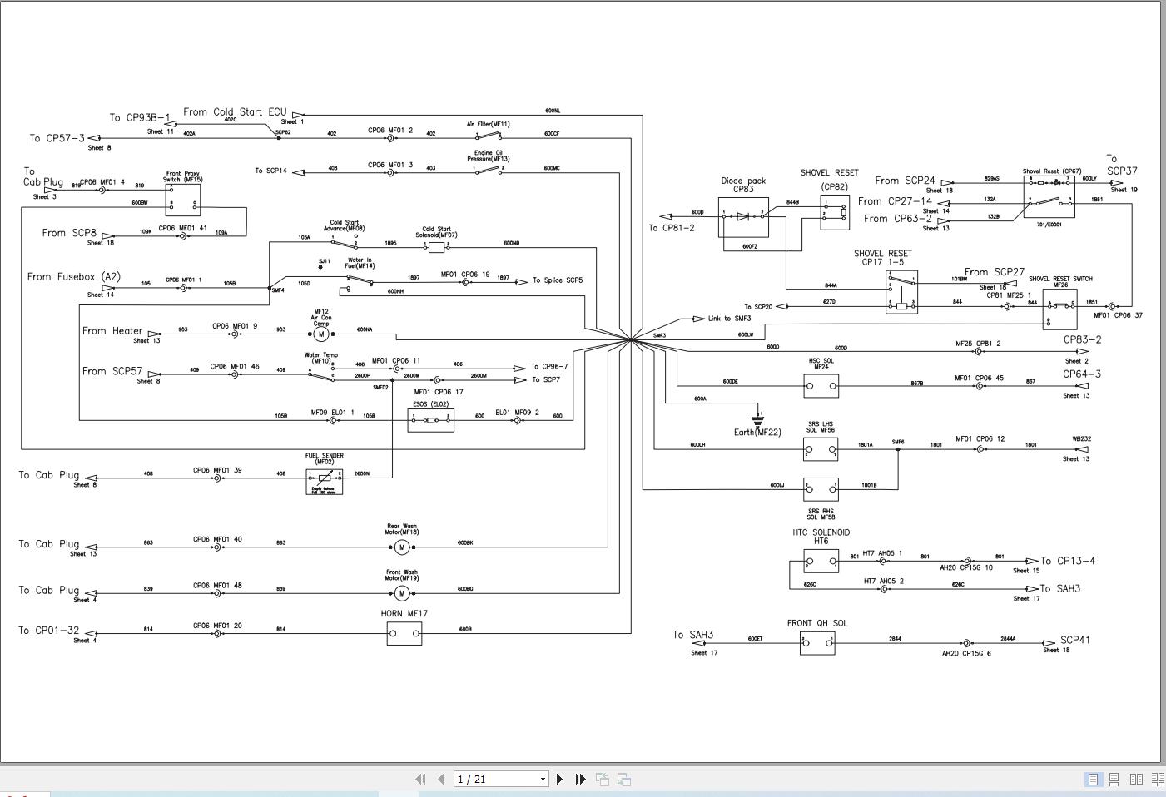Enable continuous scrolling page view
This screenshot has height=797, width=1166.
coord(1114,780)
